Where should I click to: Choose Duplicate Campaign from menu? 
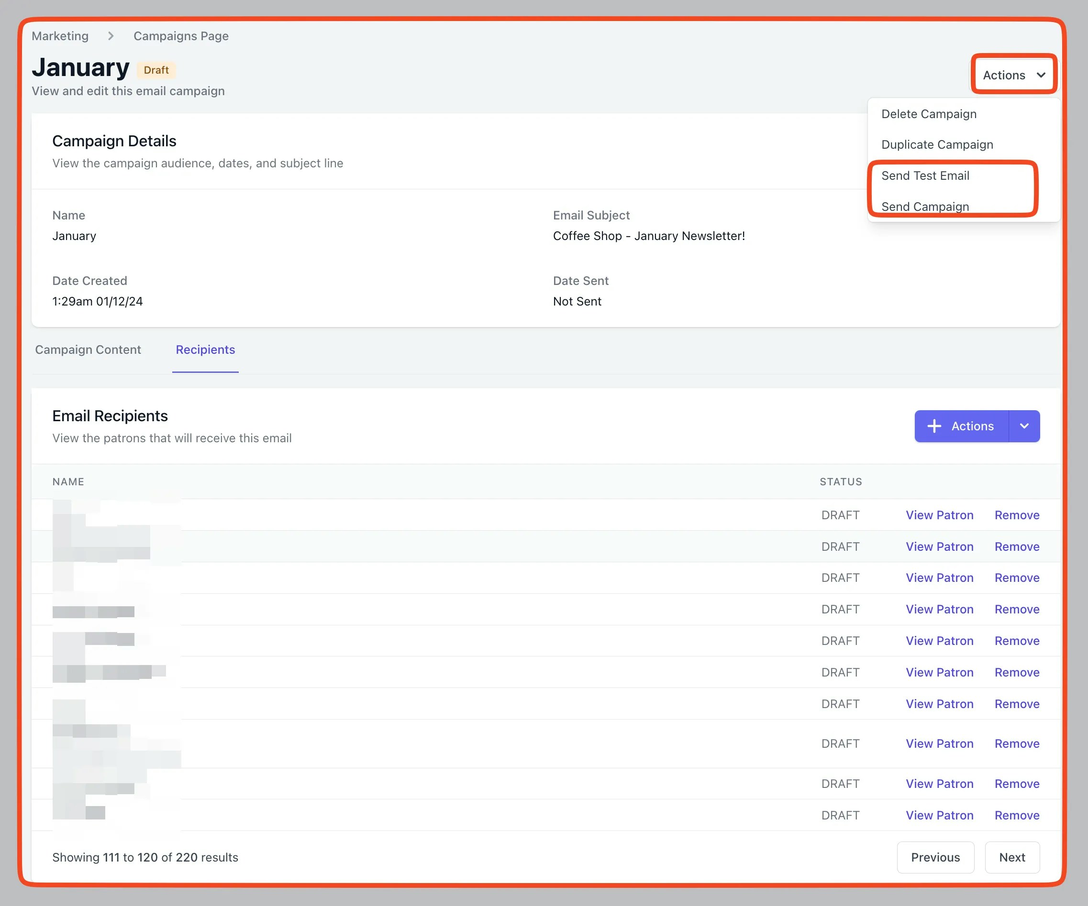tap(937, 144)
